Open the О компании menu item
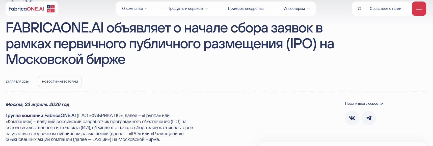The height and width of the screenshot is (146, 433). (132, 9)
